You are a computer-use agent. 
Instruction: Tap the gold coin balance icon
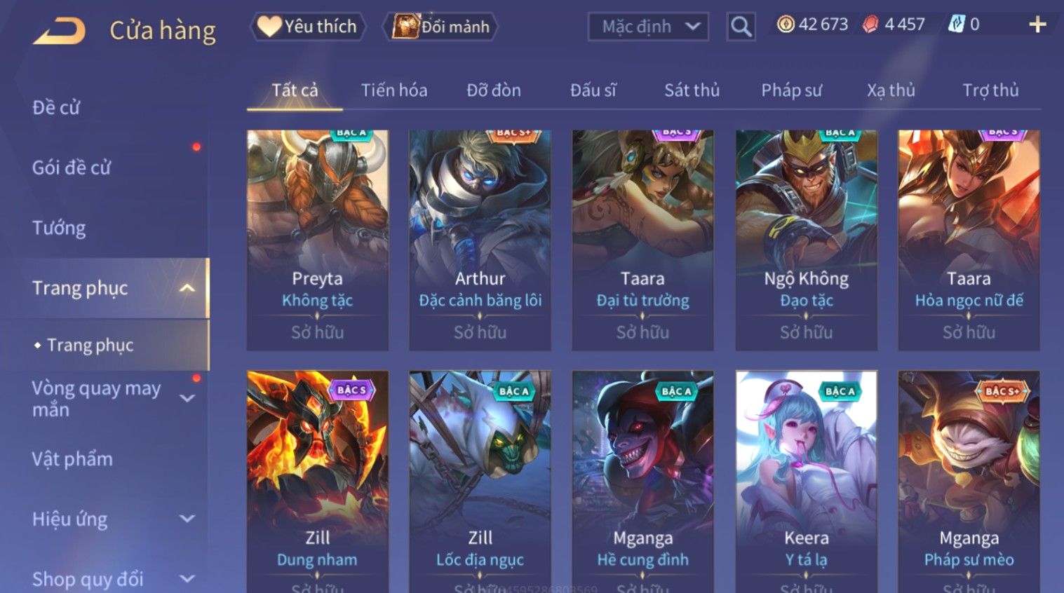point(786,25)
